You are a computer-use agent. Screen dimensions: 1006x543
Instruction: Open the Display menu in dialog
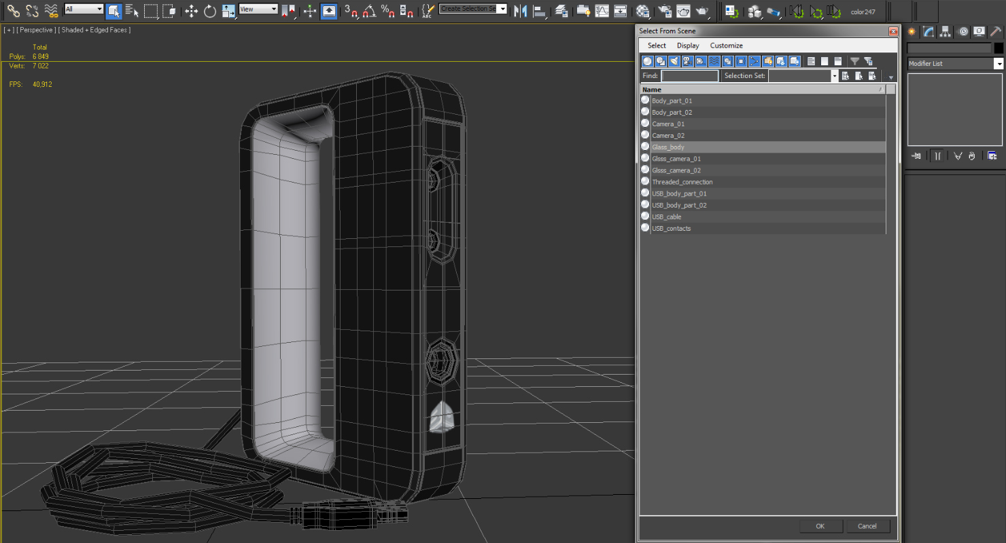pyautogui.click(x=688, y=45)
